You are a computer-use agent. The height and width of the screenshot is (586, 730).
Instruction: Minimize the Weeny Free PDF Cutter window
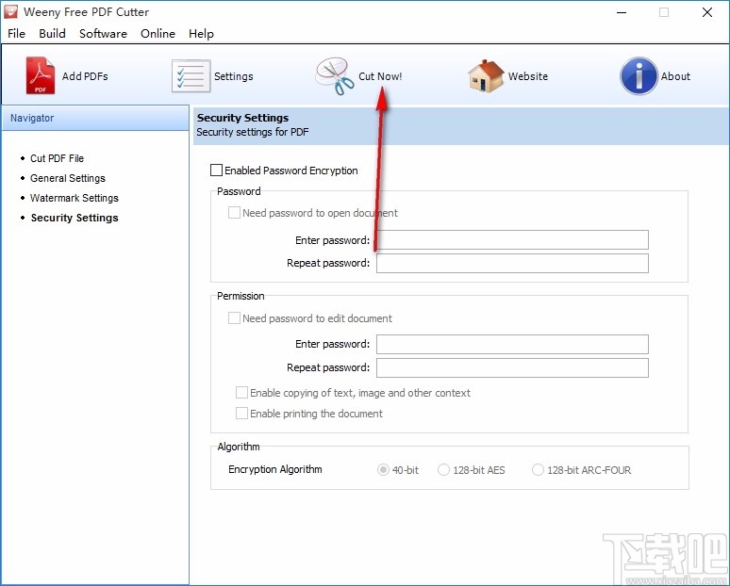click(622, 12)
